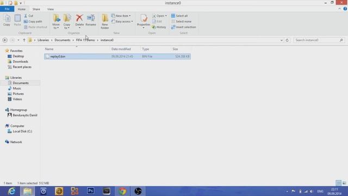Select Music under Libraries
The height and width of the screenshot is (196, 348).
point(17,88)
